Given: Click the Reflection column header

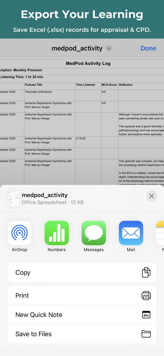Looking at the screenshot, I should pos(126,85).
